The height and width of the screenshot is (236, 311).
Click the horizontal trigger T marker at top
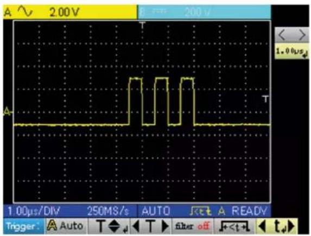pyautogui.click(x=142, y=25)
